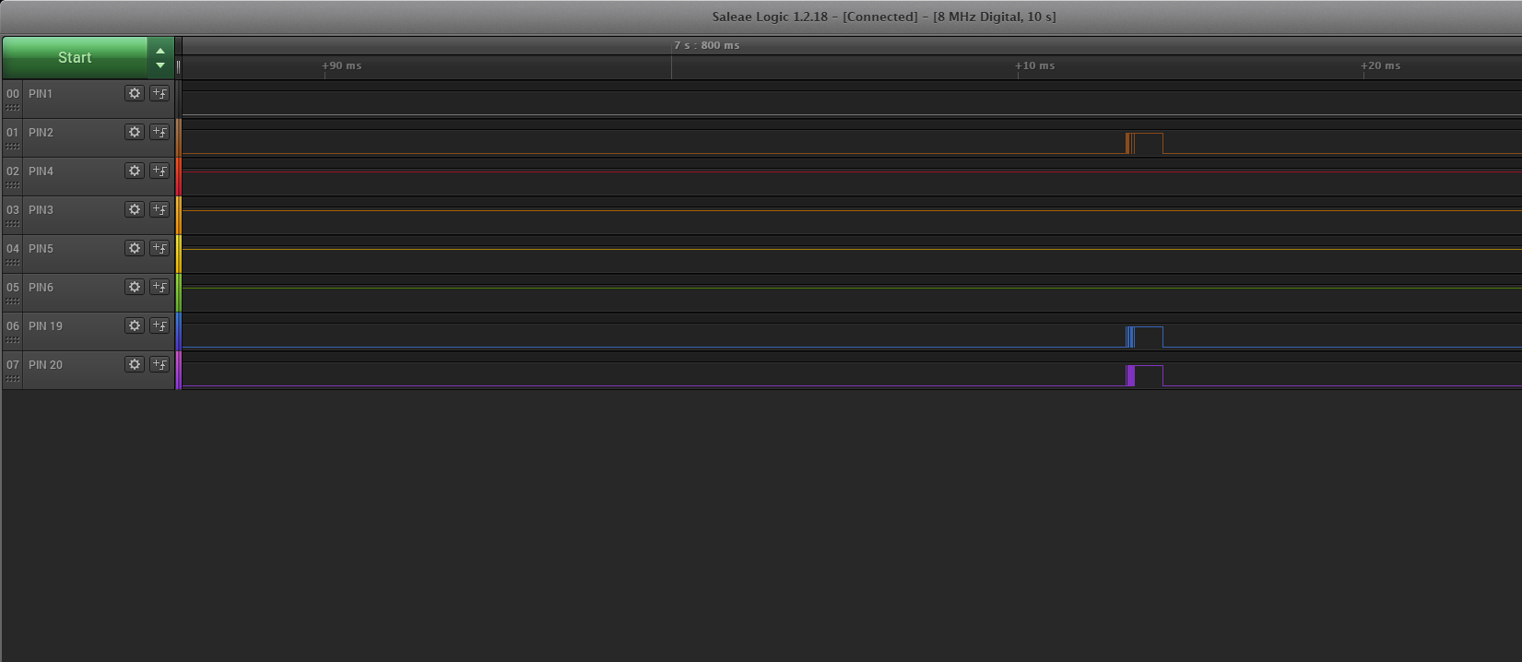This screenshot has height=662, width=1522.
Task: Click the down arrow beside Start
Action: point(160,65)
